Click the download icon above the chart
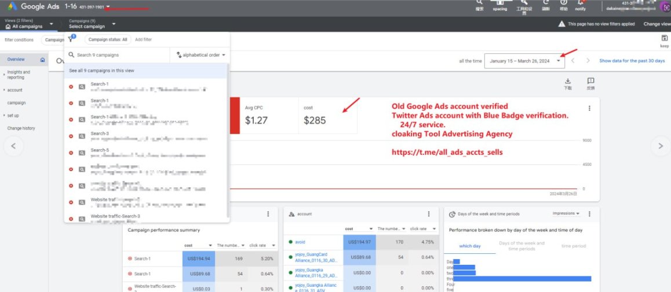Viewport: 671px width, 292px height. [567, 81]
